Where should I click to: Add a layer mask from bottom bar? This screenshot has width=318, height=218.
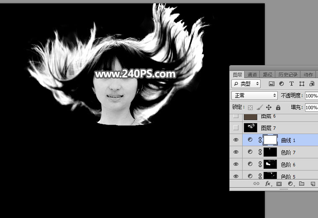click(x=279, y=184)
